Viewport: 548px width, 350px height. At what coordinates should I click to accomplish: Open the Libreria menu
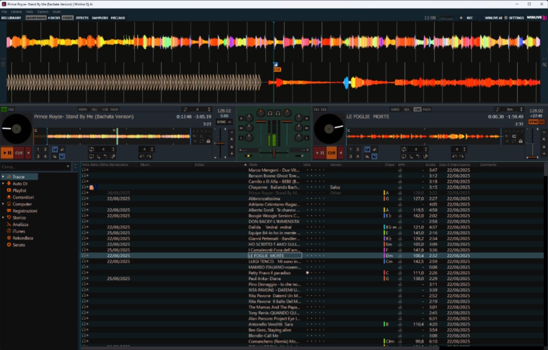pos(16,11)
